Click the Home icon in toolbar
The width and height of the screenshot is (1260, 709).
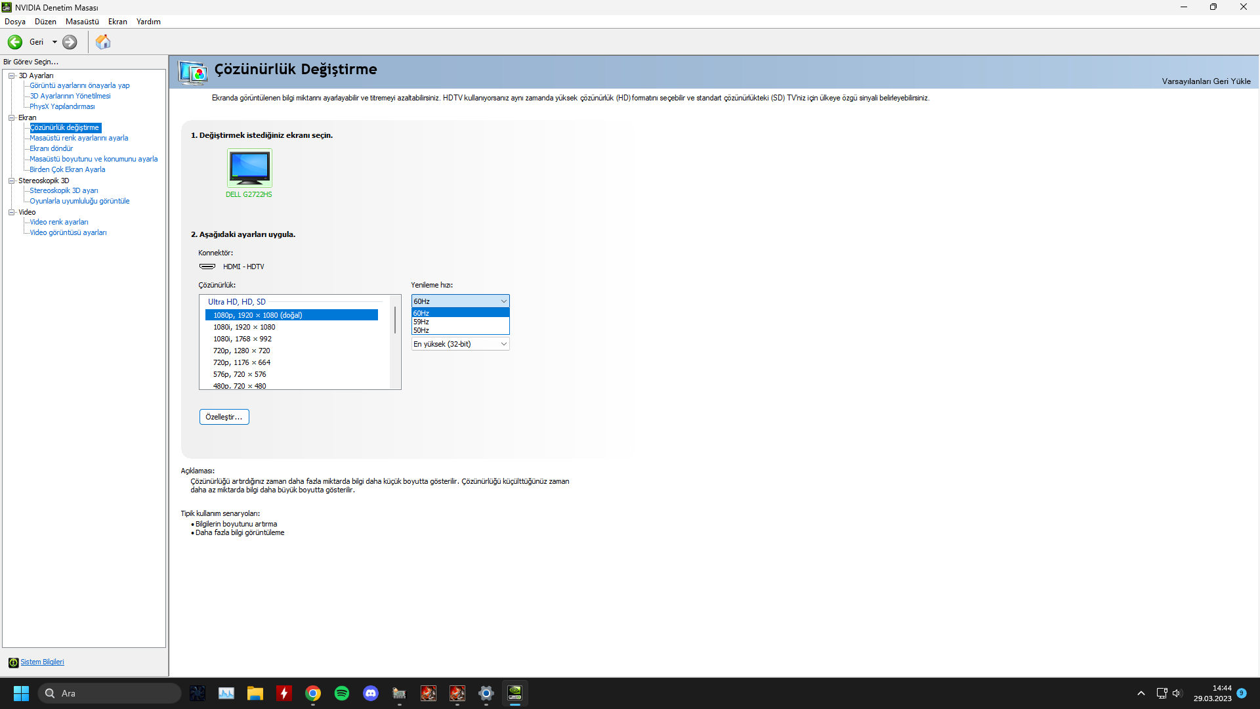(x=103, y=42)
